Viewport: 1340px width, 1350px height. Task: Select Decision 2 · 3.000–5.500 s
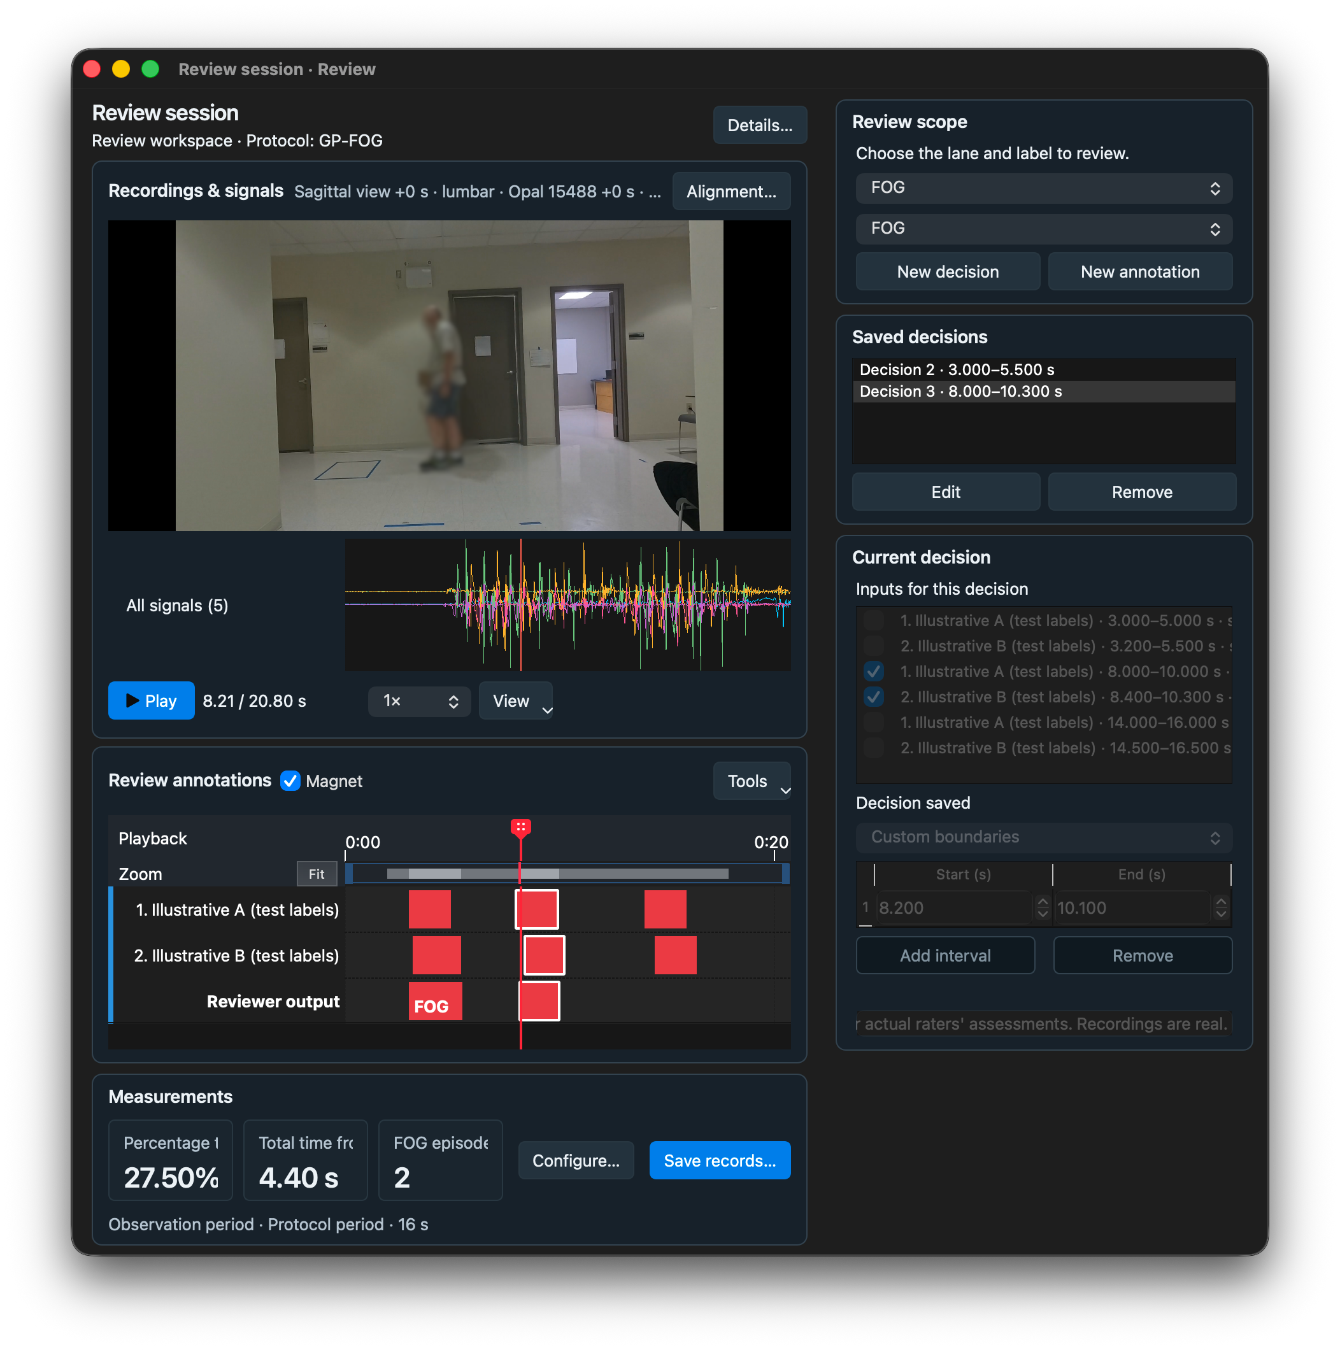click(x=1043, y=369)
